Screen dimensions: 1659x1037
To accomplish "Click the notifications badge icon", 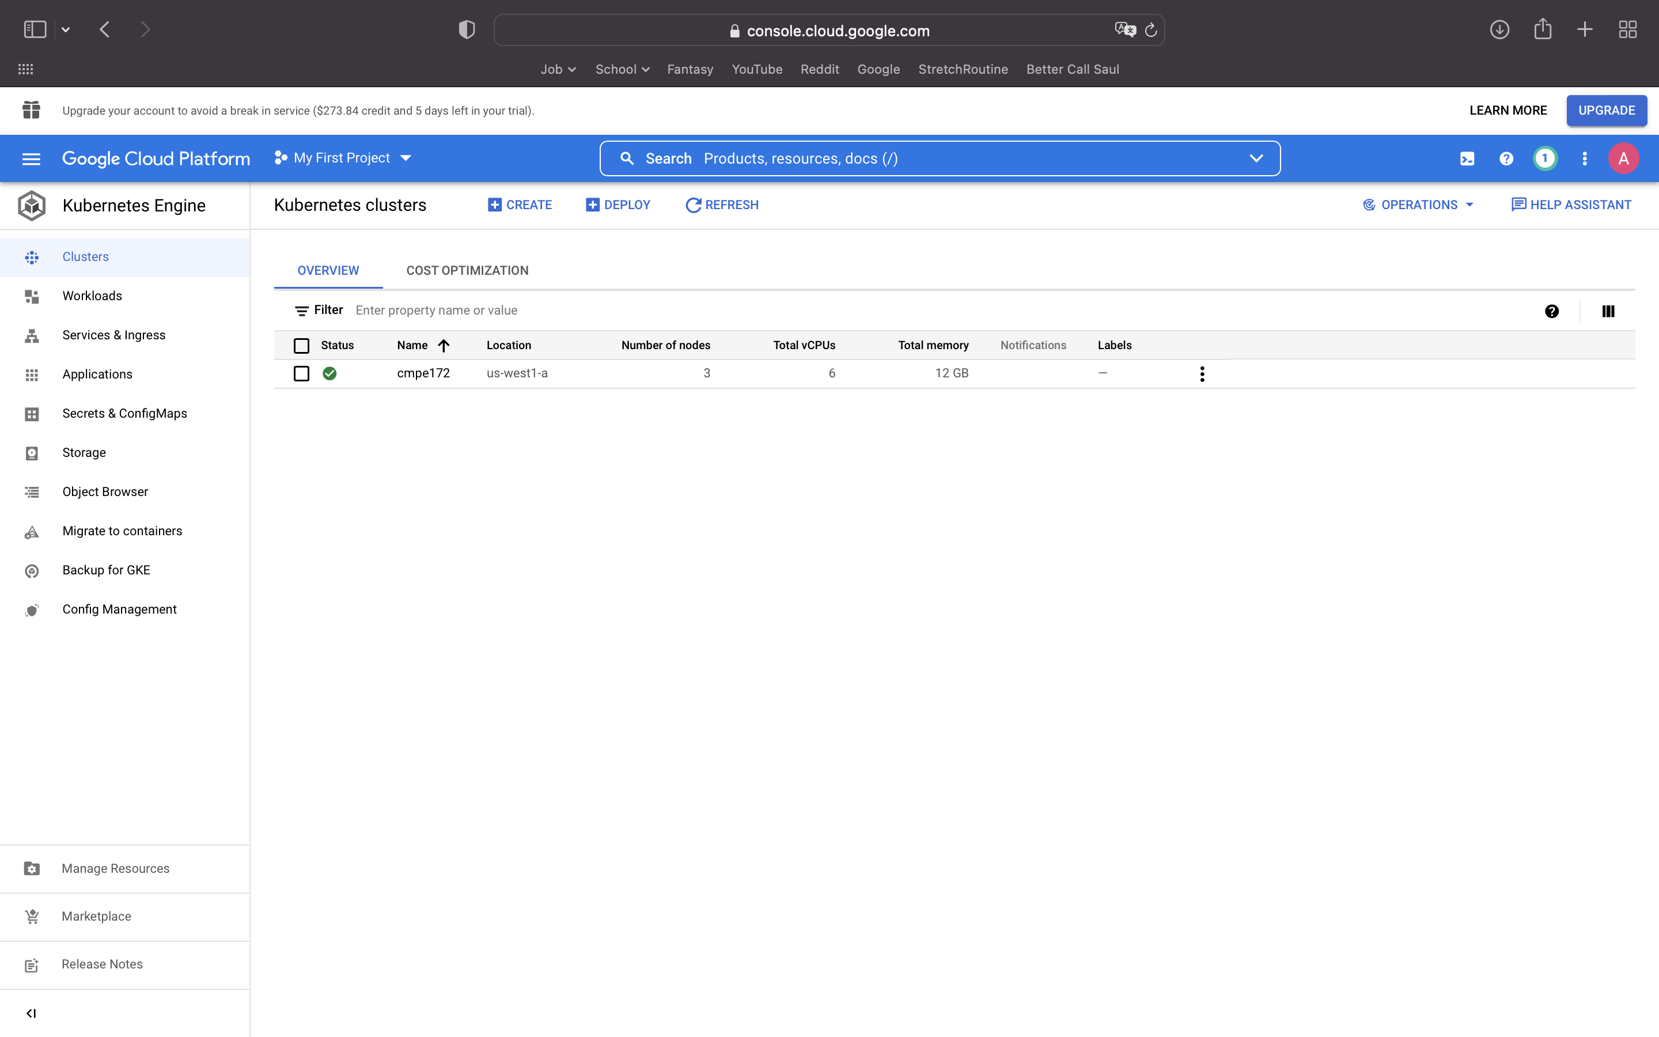I will coord(1544,158).
